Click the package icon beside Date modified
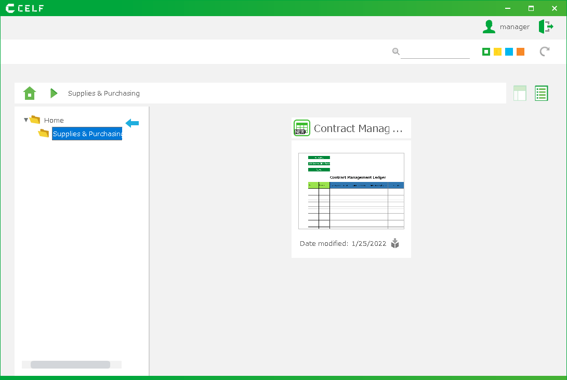The width and height of the screenshot is (567, 380). 395,243
